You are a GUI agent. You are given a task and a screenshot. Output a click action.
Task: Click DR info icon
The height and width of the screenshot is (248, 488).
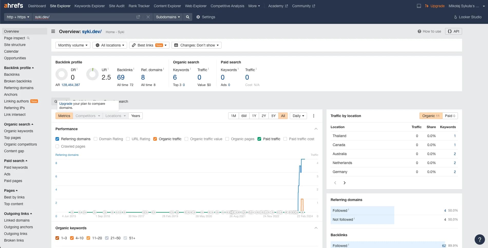coord(77,69)
